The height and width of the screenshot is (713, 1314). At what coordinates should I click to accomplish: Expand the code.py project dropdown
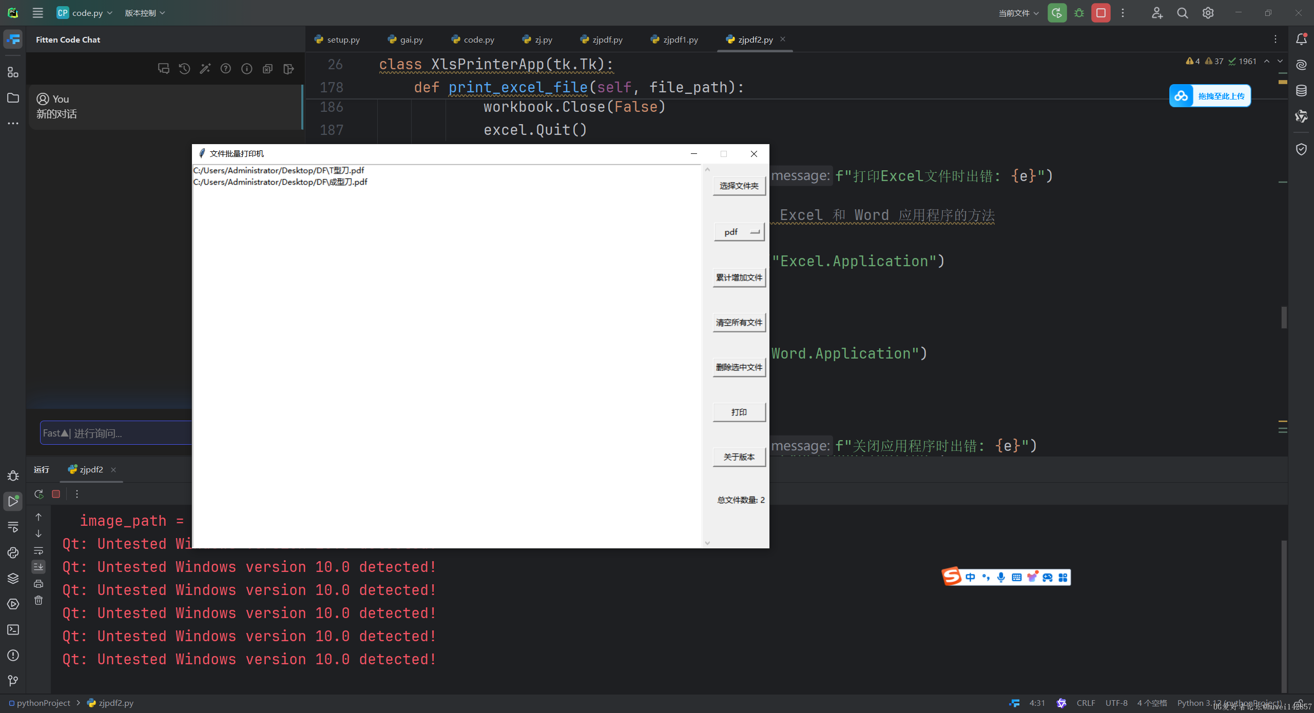tap(84, 13)
